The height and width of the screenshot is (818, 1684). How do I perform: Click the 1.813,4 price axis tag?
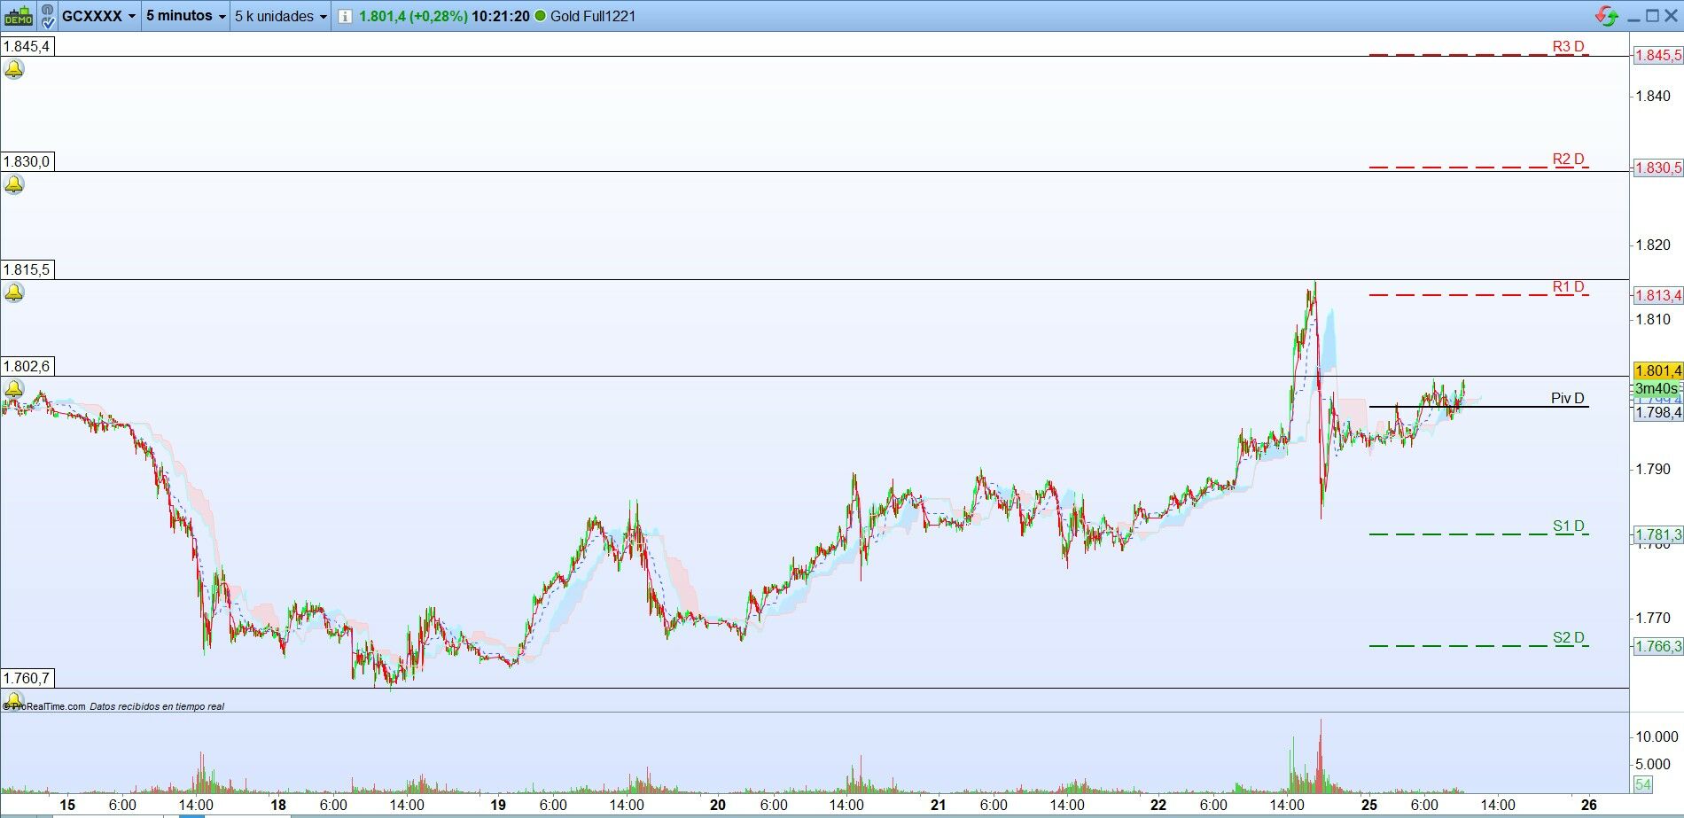click(1658, 295)
